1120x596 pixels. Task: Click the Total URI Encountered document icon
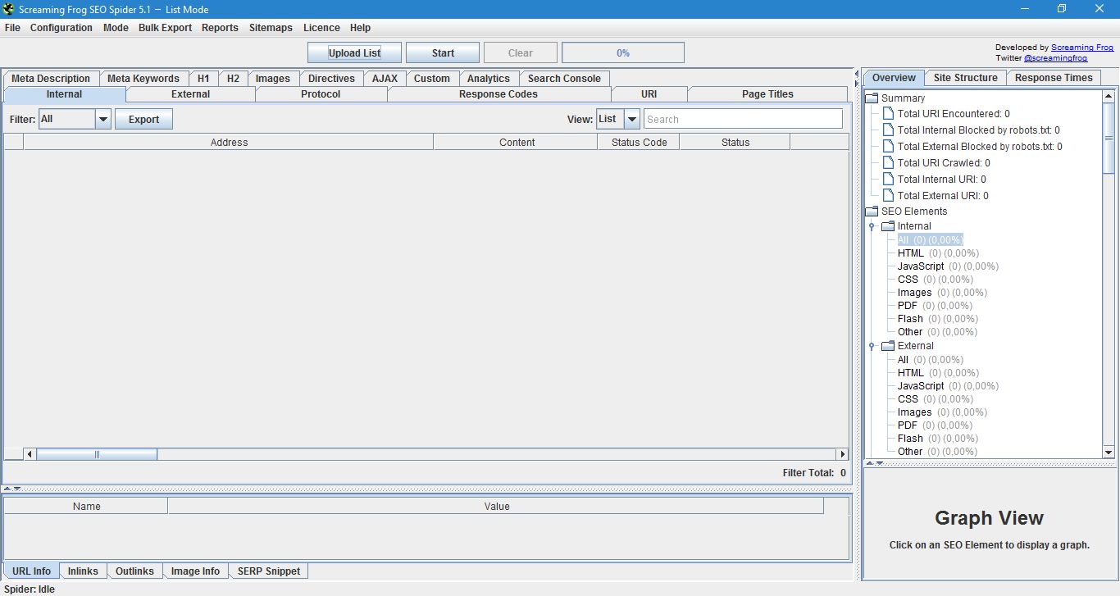[x=888, y=114]
